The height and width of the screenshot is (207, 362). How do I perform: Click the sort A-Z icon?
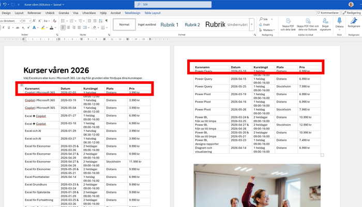[x=100, y=21]
